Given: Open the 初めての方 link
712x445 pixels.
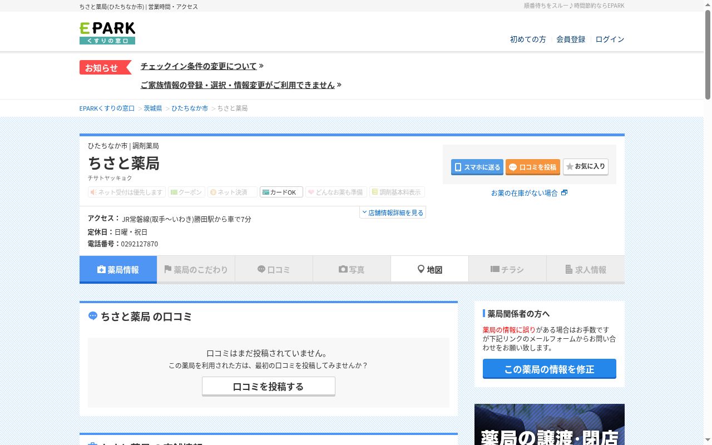Looking at the screenshot, I should [528, 39].
